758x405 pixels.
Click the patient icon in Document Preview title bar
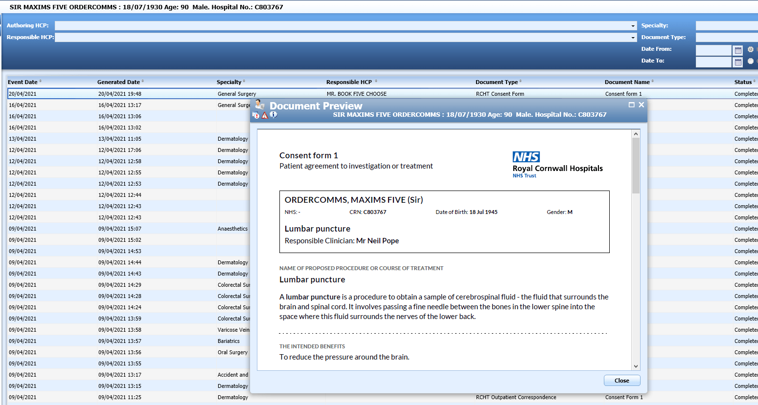point(259,105)
